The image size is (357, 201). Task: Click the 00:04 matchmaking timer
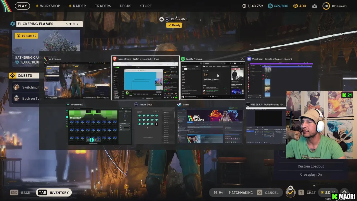point(218,193)
